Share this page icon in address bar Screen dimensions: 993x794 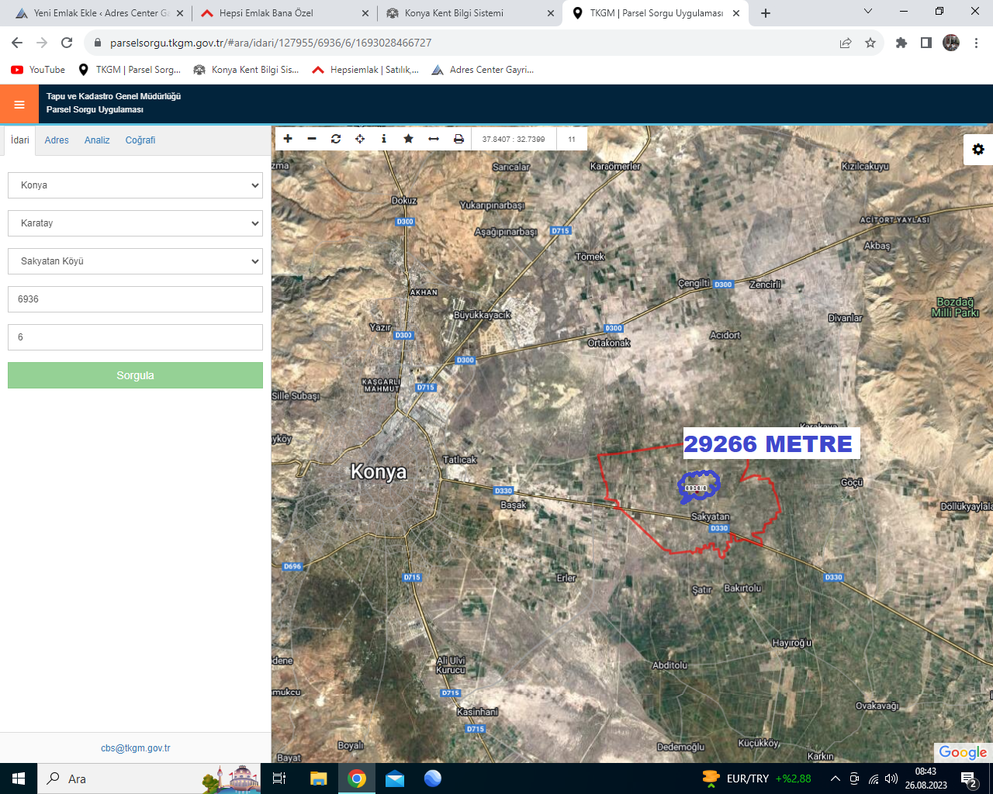(x=846, y=43)
